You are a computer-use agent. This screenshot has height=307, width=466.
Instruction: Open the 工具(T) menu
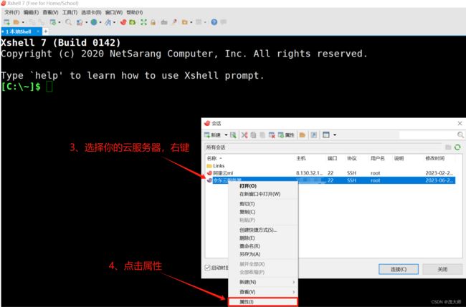pyautogui.click(x=70, y=12)
